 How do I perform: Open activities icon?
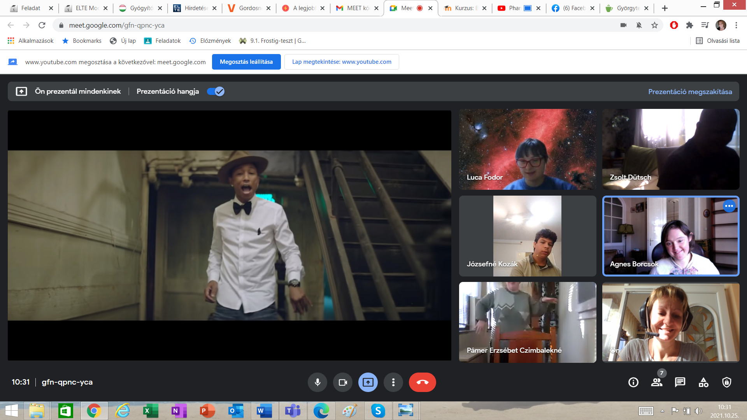point(703,382)
